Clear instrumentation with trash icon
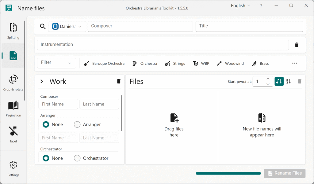314x184 pixels. 297,45
